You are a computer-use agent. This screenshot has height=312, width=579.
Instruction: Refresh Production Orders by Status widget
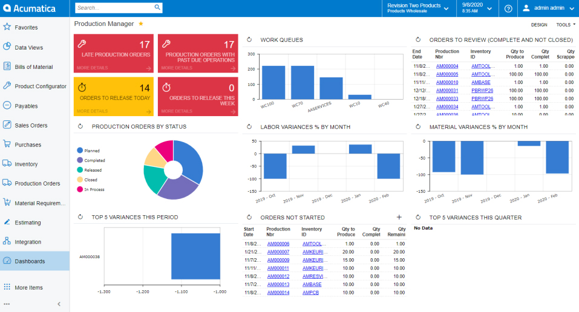(80, 126)
